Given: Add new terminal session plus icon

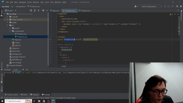Looking at the screenshot, I should pyautogui.click(x=23, y=70).
